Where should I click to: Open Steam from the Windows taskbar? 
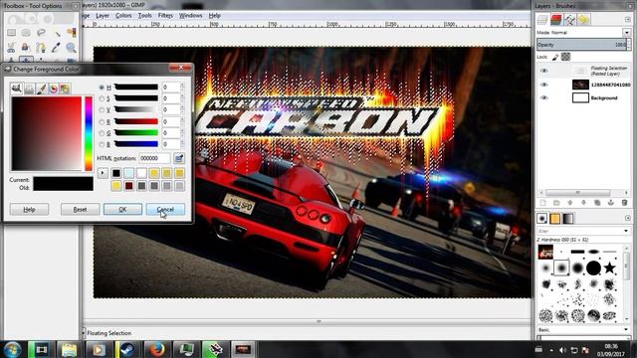tap(126, 349)
